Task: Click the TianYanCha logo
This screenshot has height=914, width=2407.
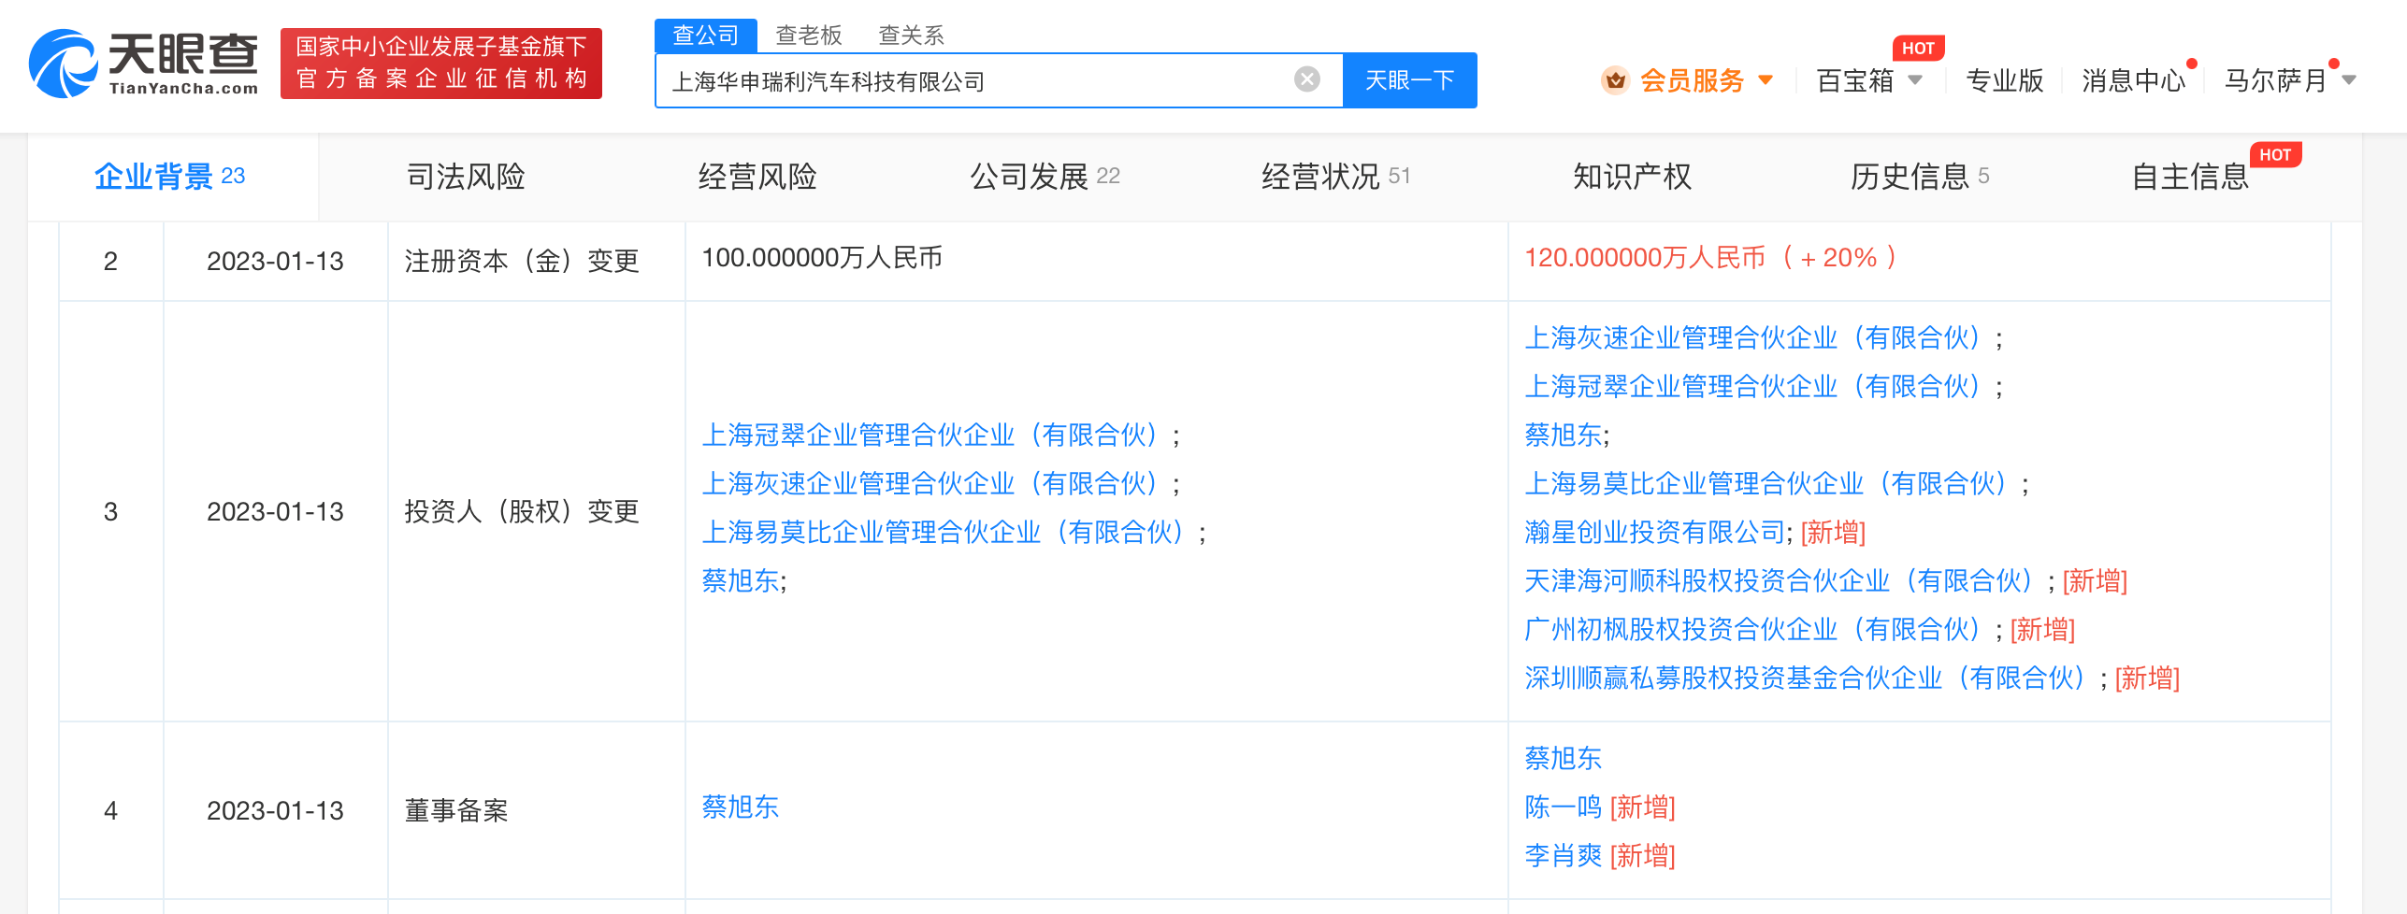Action: [144, 63]
